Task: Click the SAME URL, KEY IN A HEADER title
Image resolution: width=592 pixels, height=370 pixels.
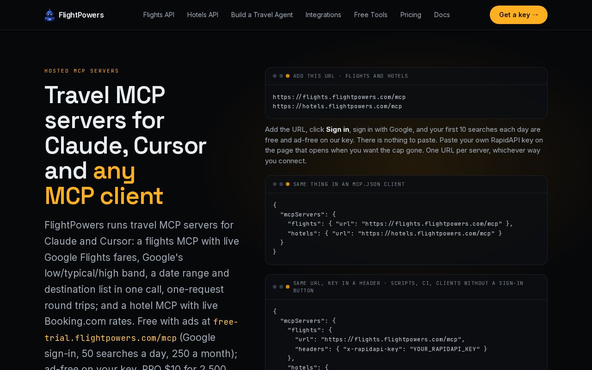Action: tap(408, 287)
